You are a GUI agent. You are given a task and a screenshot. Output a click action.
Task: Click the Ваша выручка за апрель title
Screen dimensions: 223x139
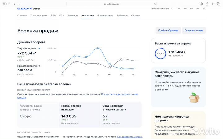point(173,44)
